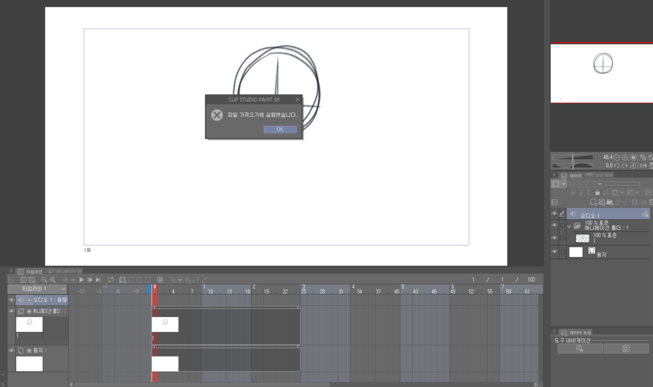Click the new raster layer icon
The height and width of the screenshot is (387, 653).
coord(593,203)
